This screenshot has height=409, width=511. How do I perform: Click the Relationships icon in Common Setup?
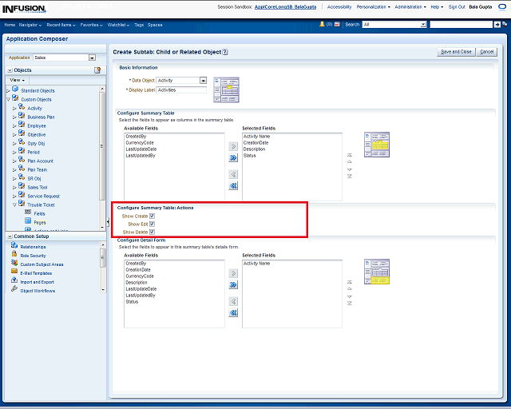pos(14,247)
